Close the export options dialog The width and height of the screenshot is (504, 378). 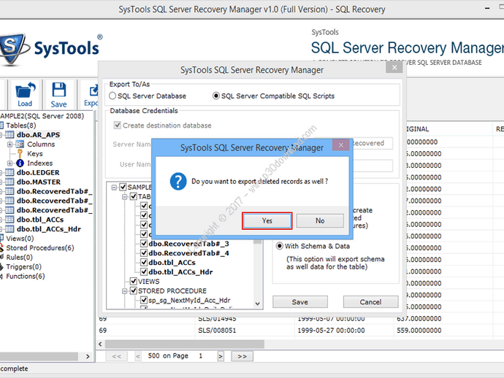point(394,67)
